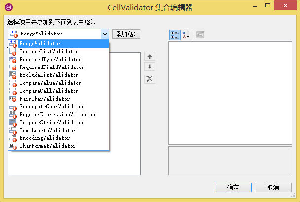Select EncodingValidator from the list

(44, 138)
